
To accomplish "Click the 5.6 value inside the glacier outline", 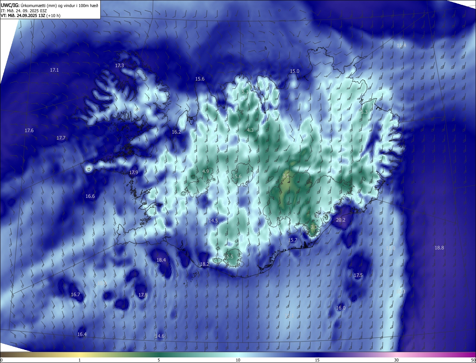I will (238, 176).
